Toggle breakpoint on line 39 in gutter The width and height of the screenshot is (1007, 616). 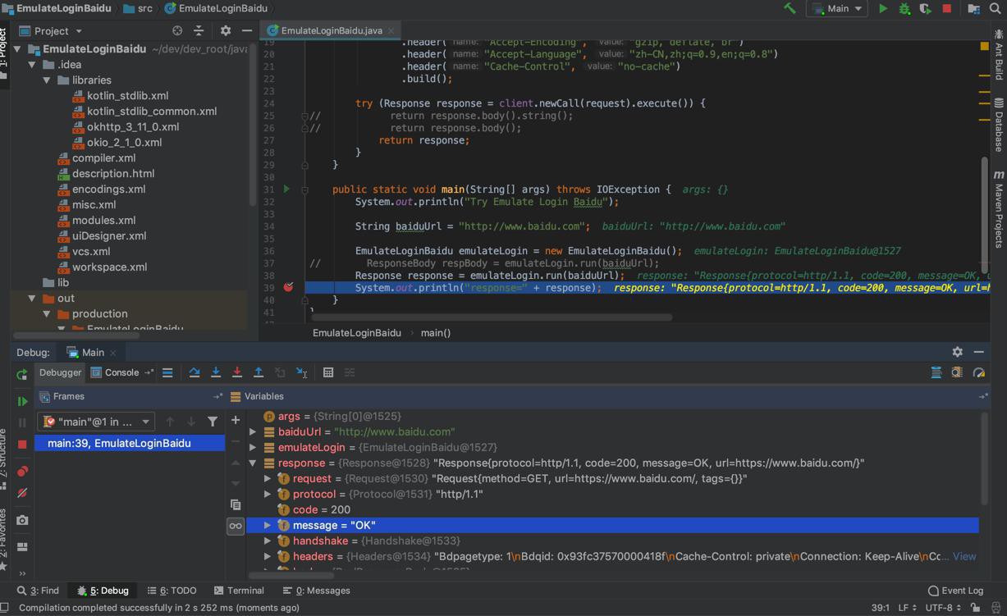coord(288,288)
